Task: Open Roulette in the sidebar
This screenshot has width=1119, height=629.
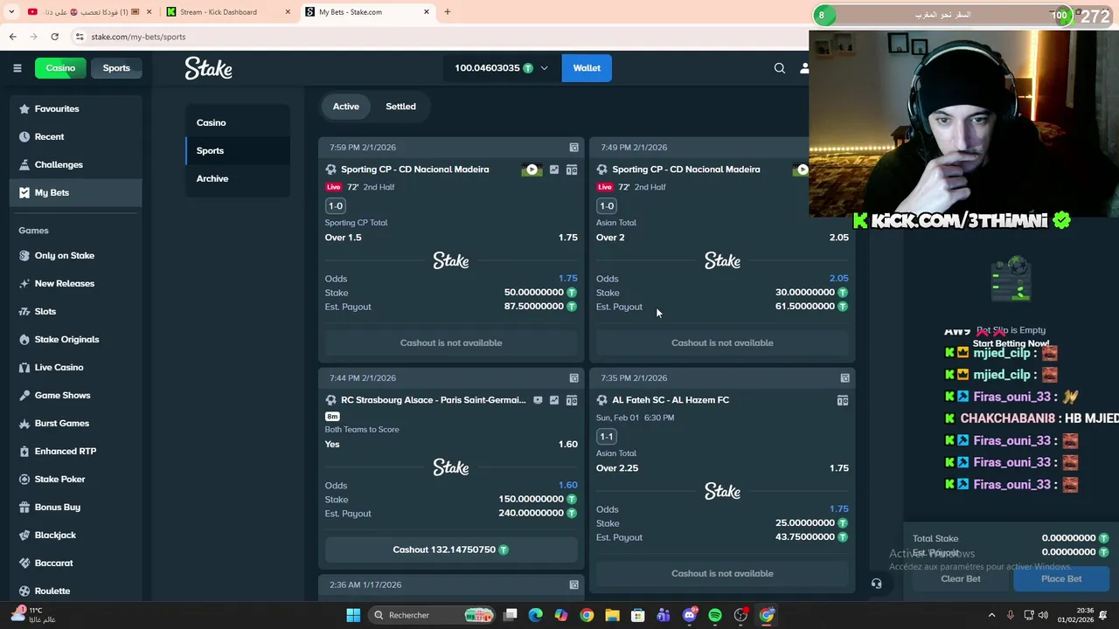Action: pos(75,591)
